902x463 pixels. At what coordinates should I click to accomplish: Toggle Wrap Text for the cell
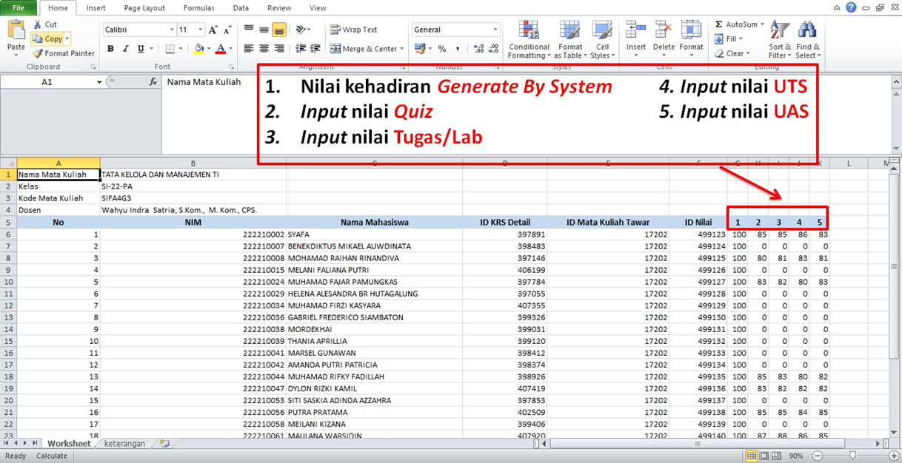click(x=353, y=30)
